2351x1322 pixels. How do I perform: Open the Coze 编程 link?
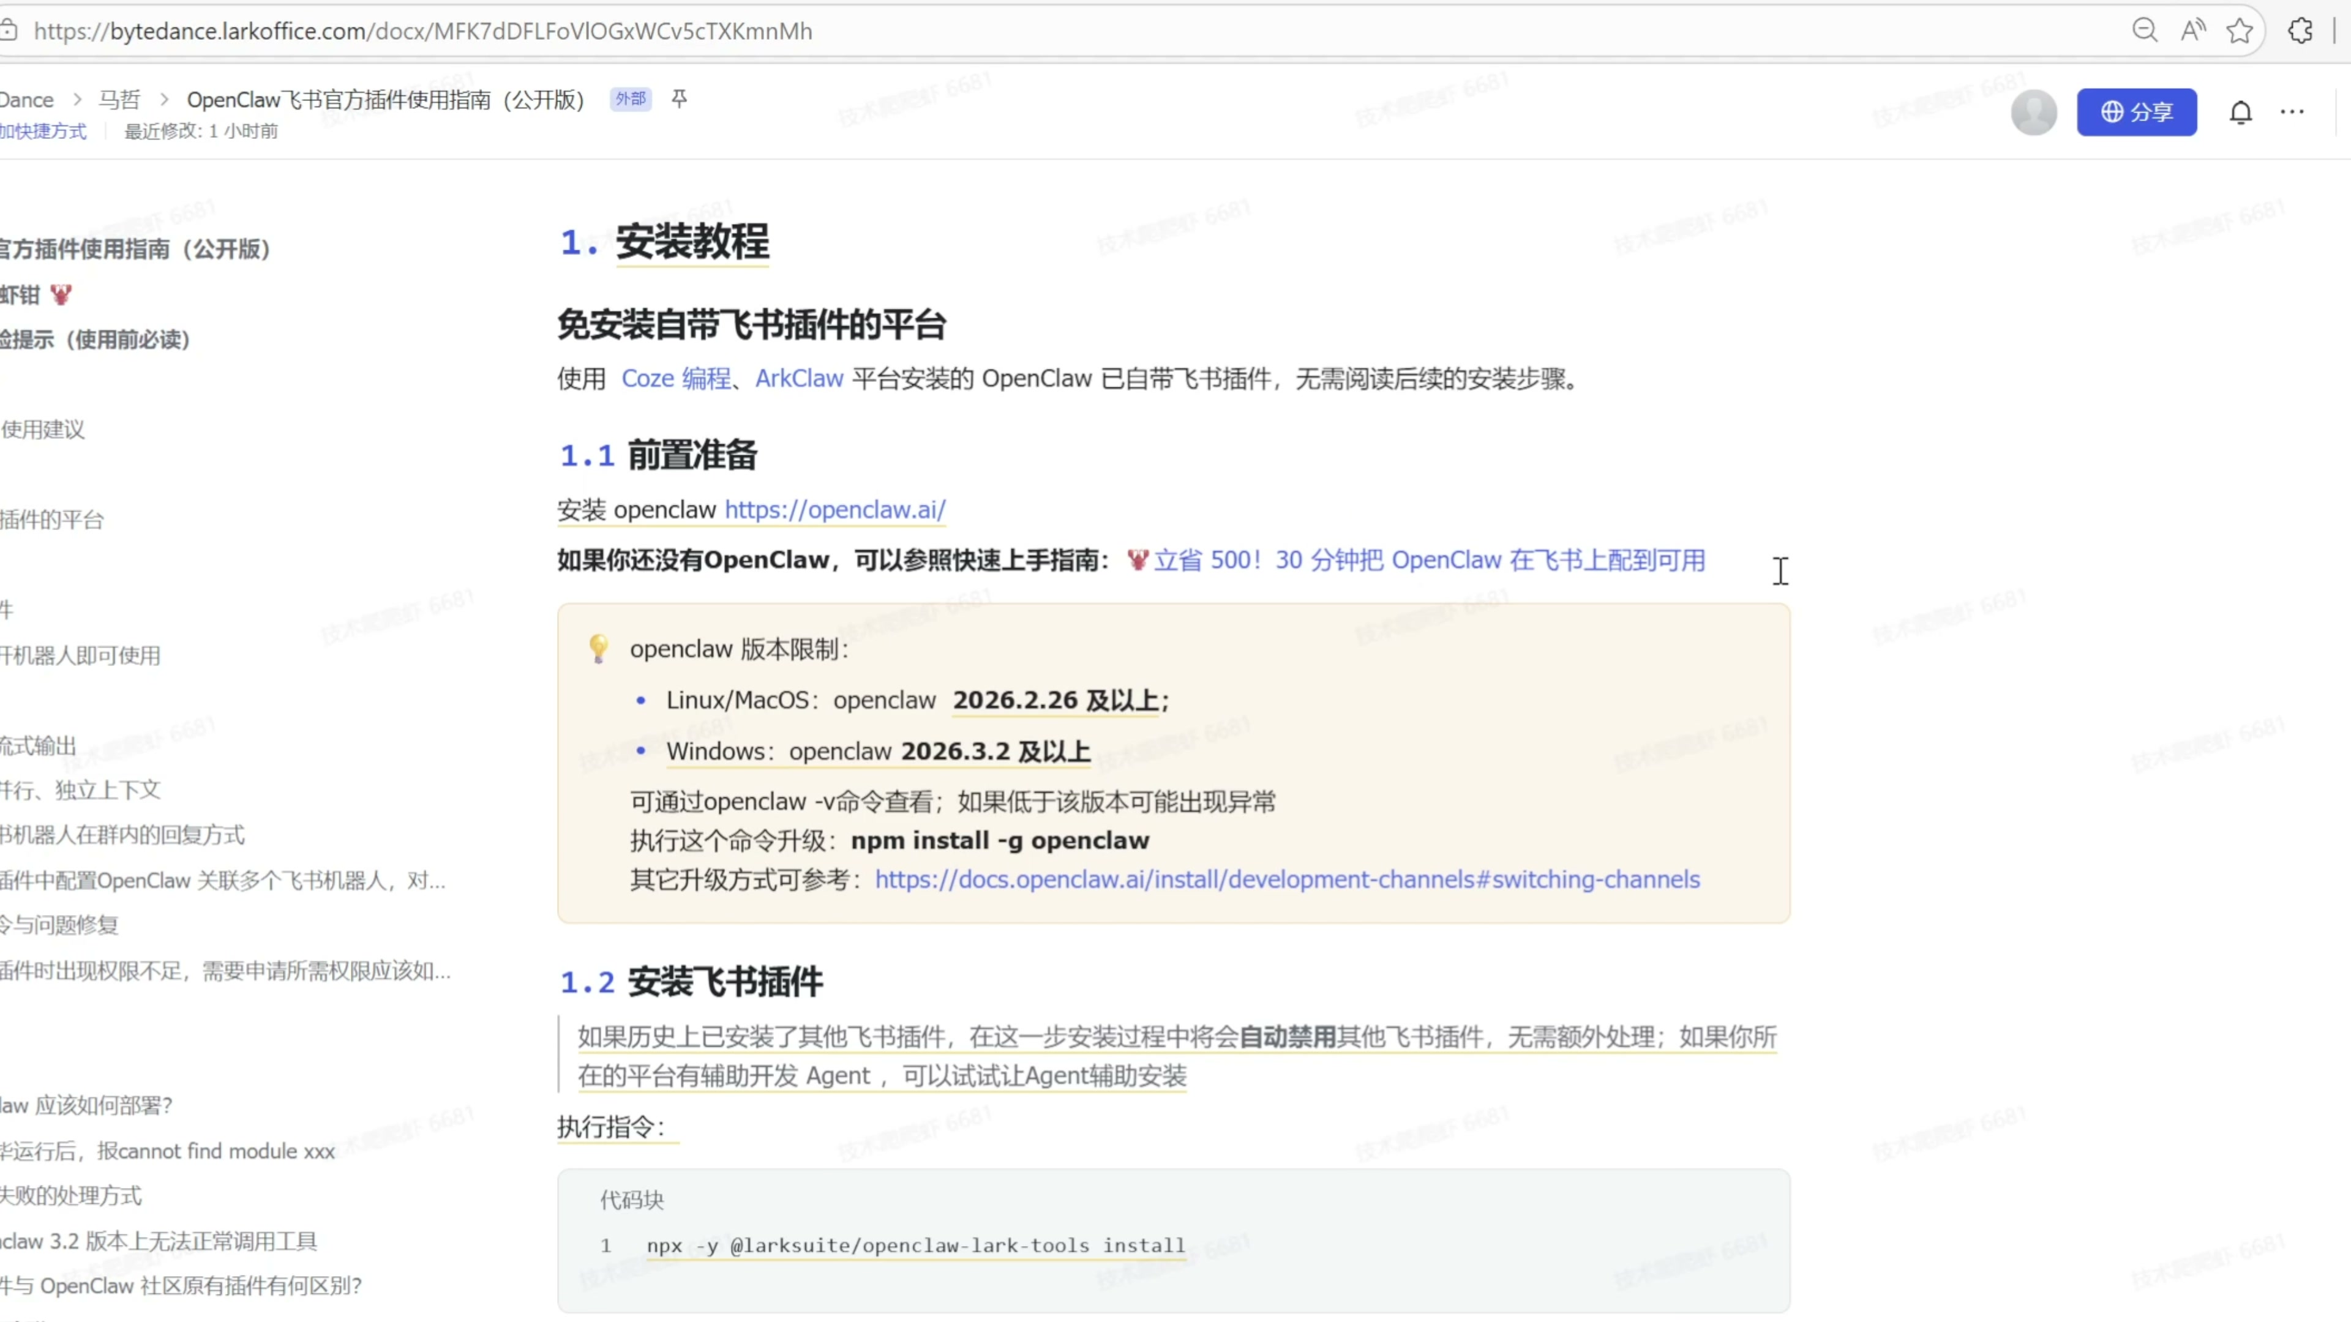[x=675, y=379]
